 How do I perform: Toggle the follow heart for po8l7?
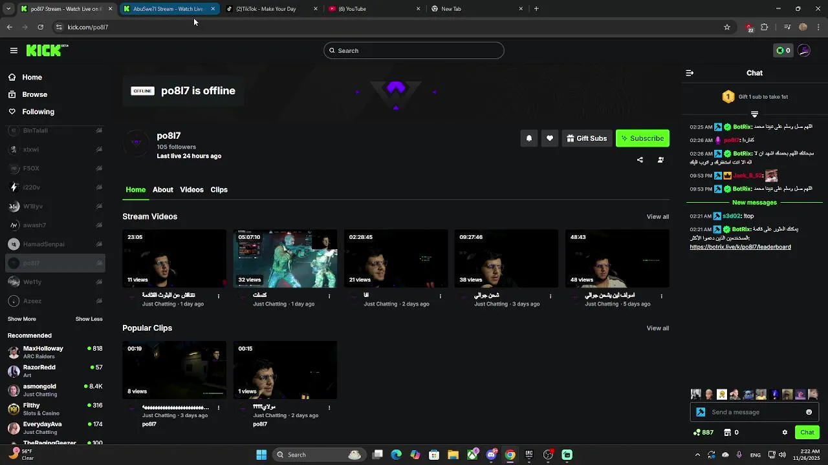tap(550, 138)
